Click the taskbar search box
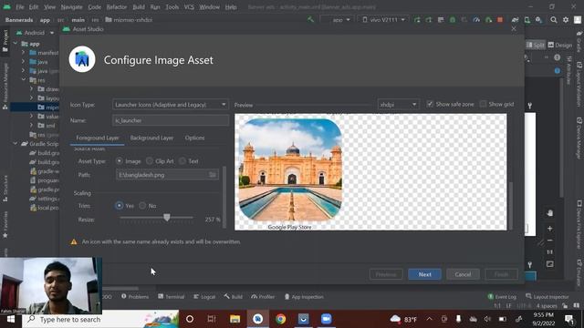 tap(100, 319)
